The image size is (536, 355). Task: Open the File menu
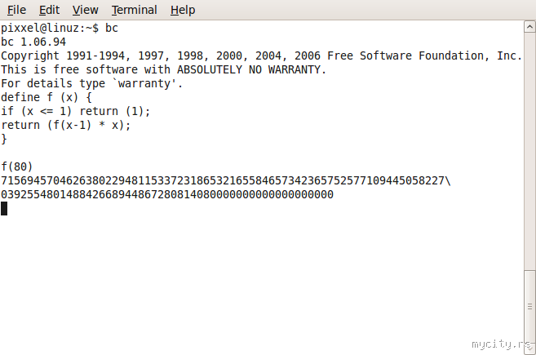pyautogui.click(x=16, y=10)
